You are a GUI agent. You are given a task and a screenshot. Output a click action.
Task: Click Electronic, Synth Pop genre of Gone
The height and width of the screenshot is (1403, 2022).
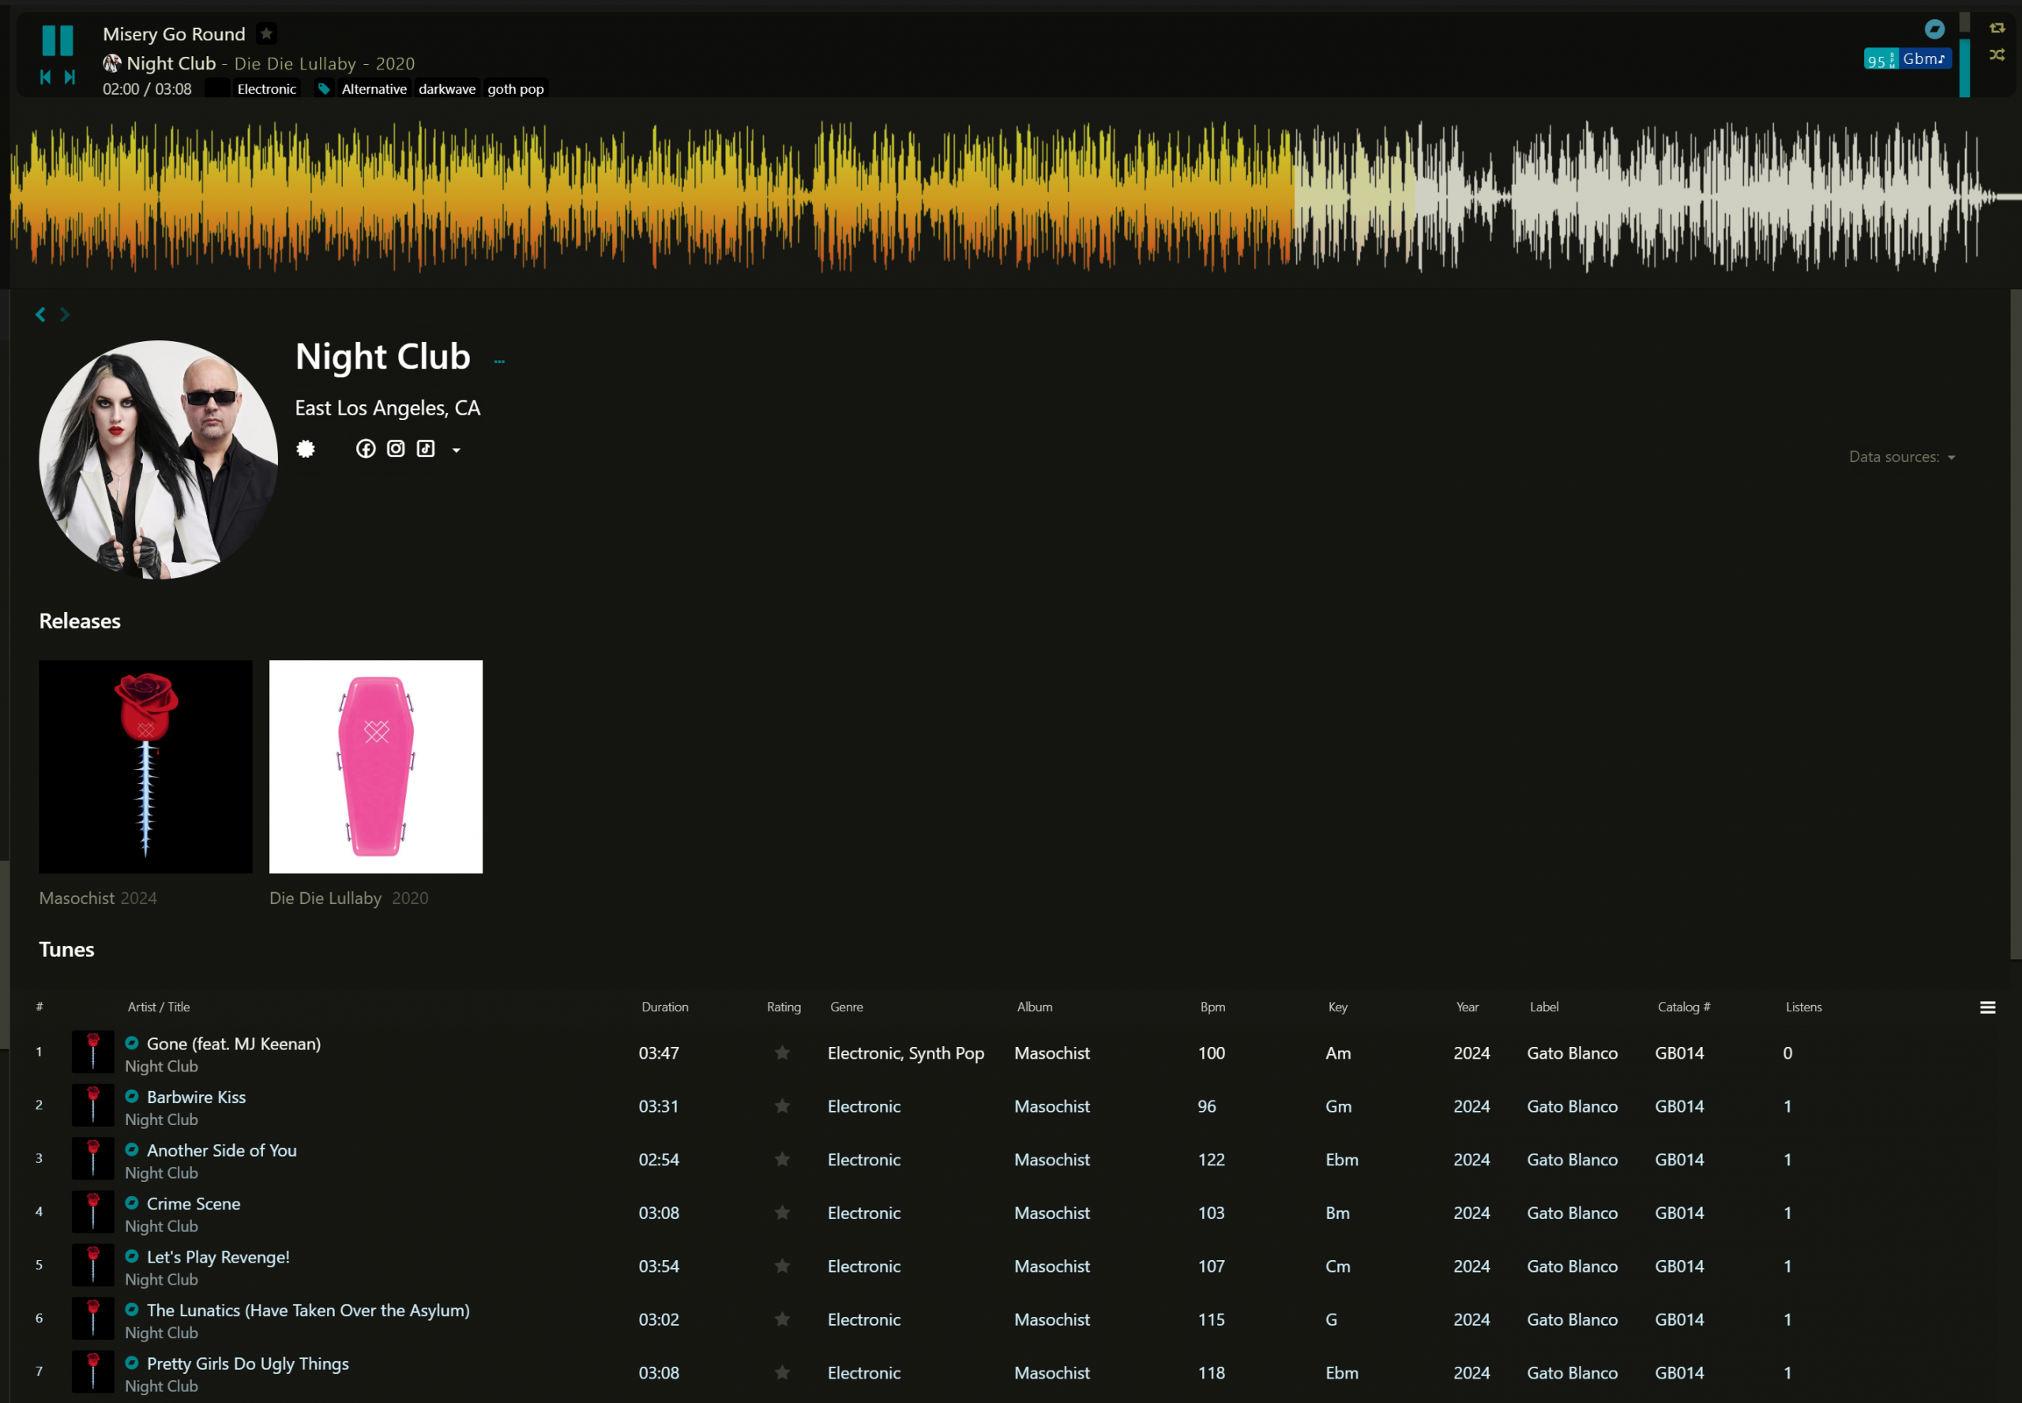click(905, 1052)
